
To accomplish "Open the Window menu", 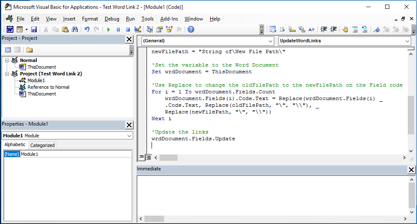I will pos(193,19).
